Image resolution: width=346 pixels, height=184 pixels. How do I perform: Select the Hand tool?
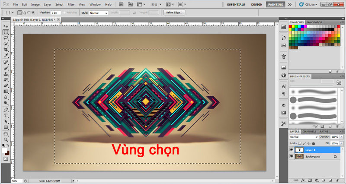click(6, 134)
